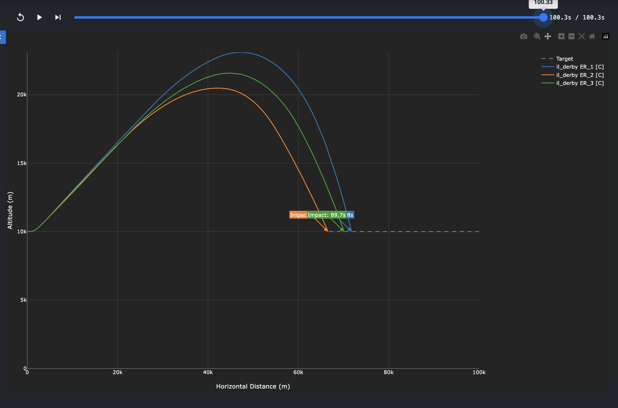Click the Autoscale axes icon

(582, 36)
